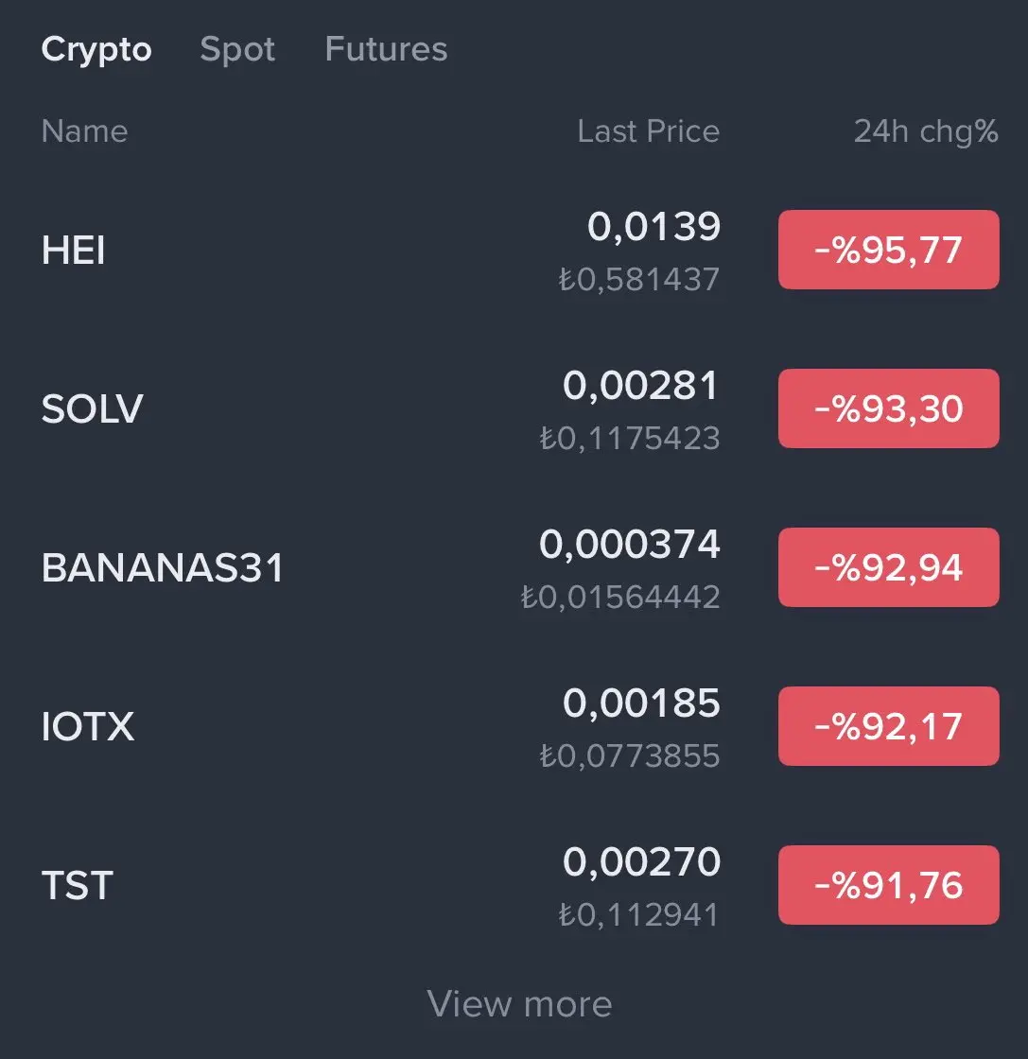Click IOTX's -%92,17 change badge
Screen dimensions: 1028x1059
[x=888, y=727]
